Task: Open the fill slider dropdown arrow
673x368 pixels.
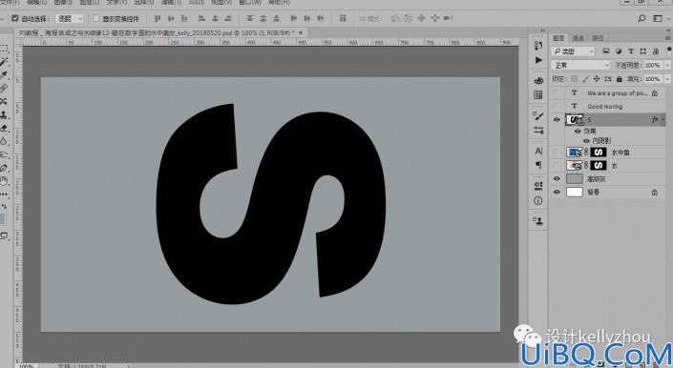Action: click(667, 79)
